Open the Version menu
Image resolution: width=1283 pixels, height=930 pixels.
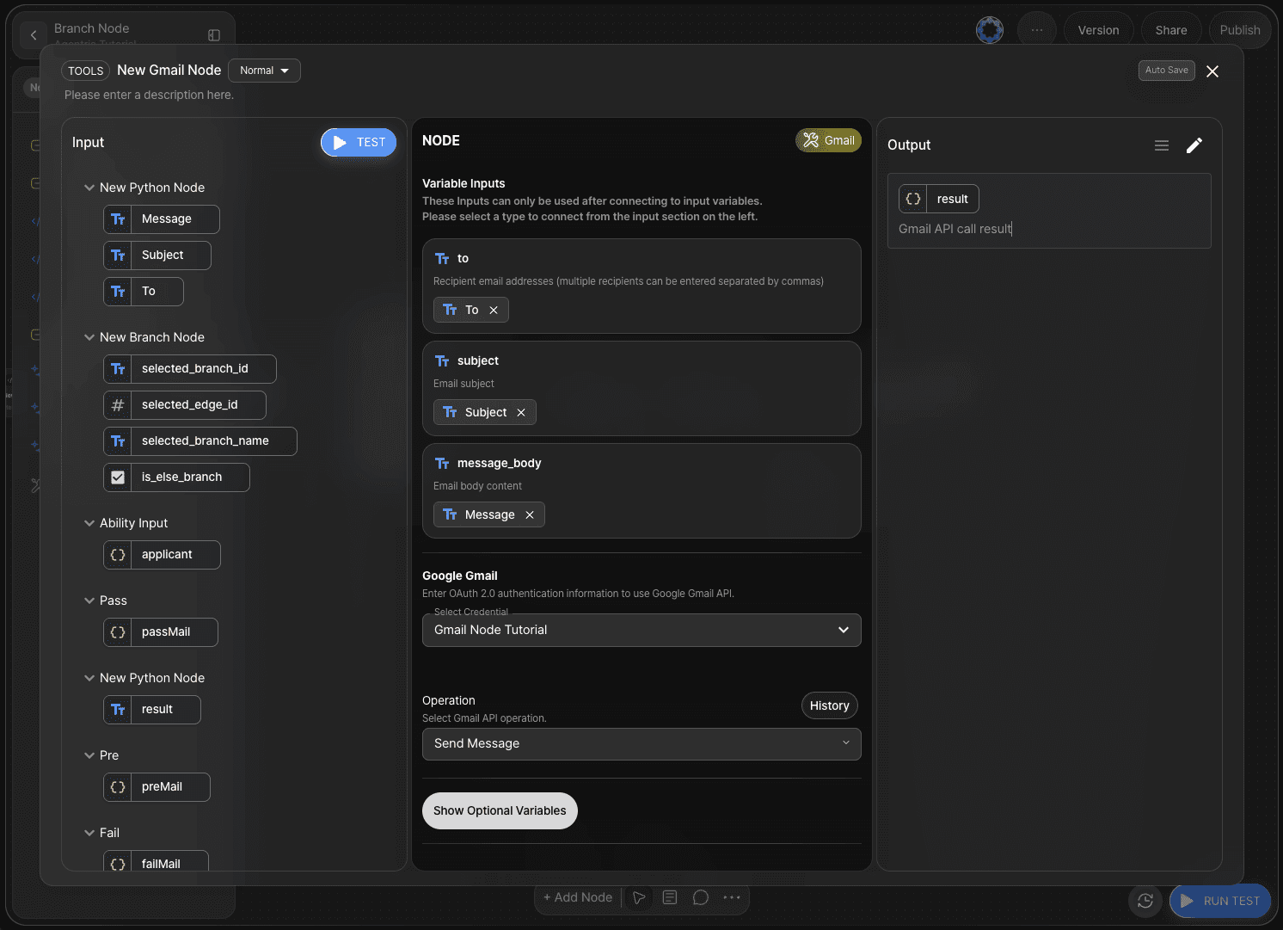1099,30
